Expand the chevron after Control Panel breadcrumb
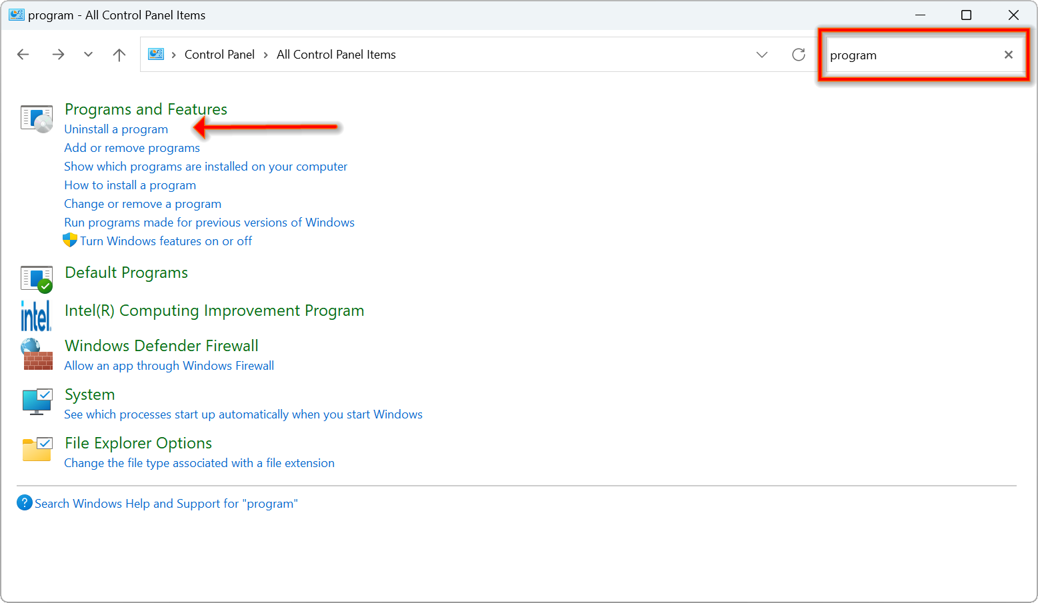Viewport: 1038px width, 603px height. (x=265, y=55)
